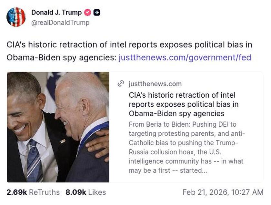The height and width of the screenshot is (205, 271).
Task: Click the chain link icon on the preview card
Action: (120, 83)
